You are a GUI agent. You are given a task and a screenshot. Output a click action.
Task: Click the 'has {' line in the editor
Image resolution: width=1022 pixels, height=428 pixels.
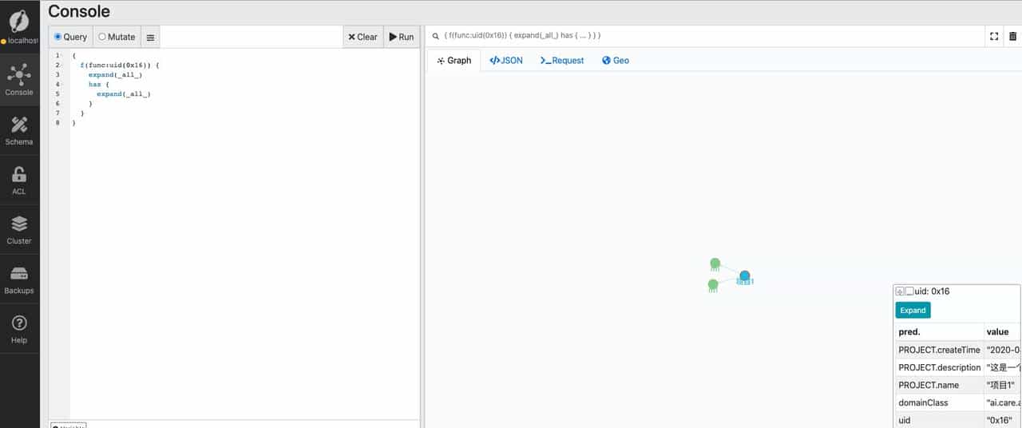pos(99,85)
